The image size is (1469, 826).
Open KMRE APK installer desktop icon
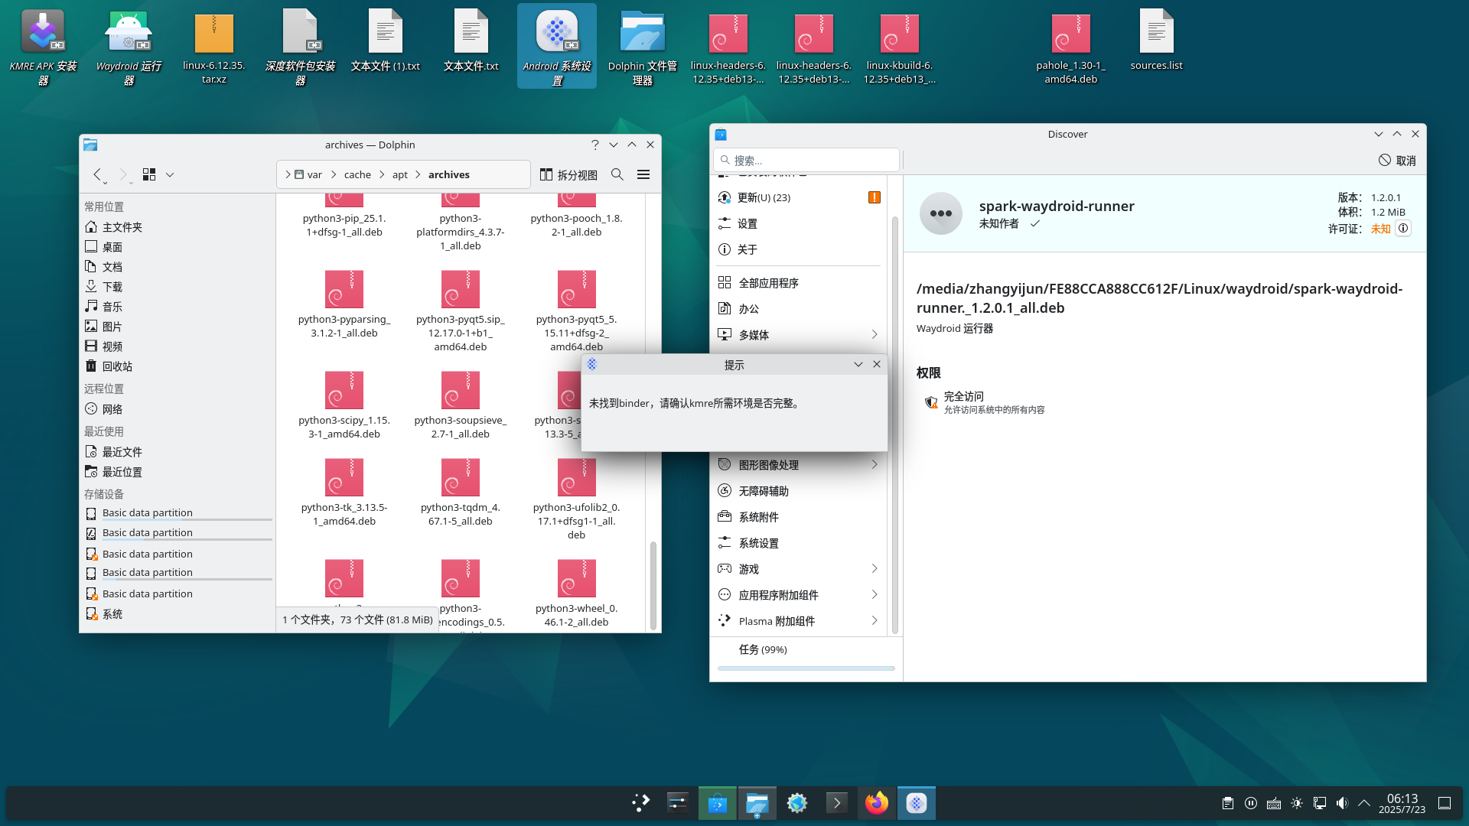pyautogui.click(x=43, y=46)
